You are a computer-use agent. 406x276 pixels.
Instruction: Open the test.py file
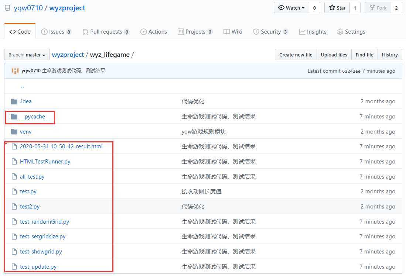tap(28, 192)
